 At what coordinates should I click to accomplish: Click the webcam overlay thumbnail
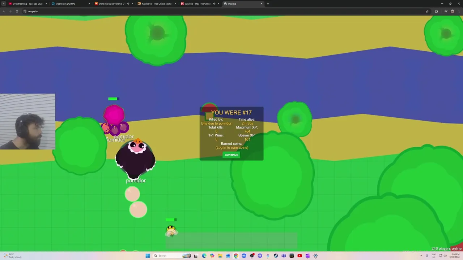tap(27, 122)
